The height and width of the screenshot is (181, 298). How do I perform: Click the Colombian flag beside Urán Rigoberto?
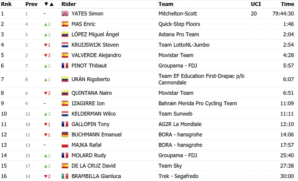click(65, 79)
